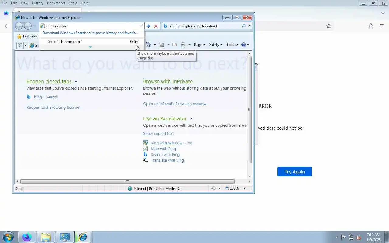Click Download Windows Search suggestion link
Viewport: 389px width, 243px height.
(90, 33)
